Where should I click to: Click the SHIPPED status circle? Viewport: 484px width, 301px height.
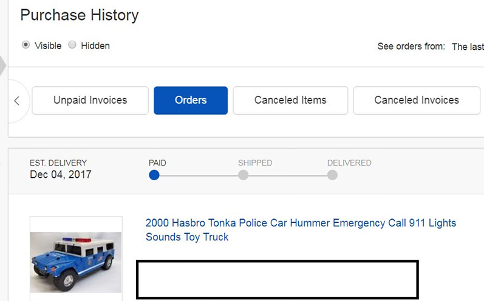coord(244,175)
